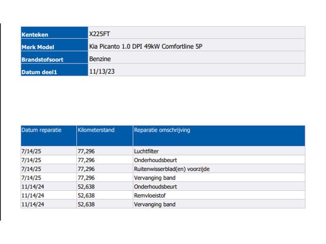Click the 7/14/25 Vervanging band entry

[155, 178]
